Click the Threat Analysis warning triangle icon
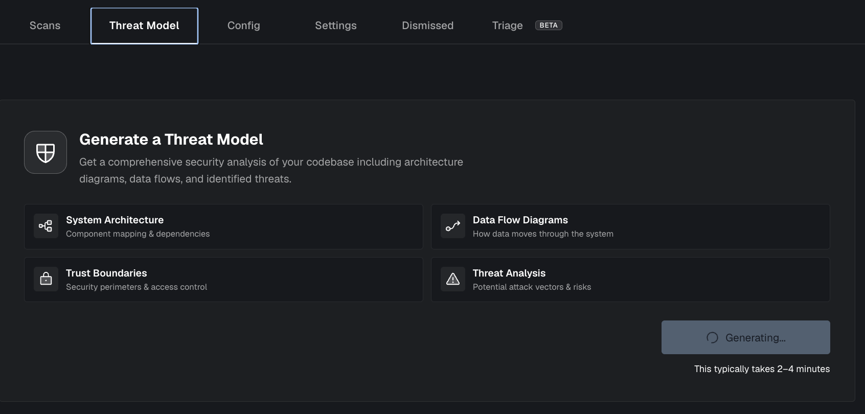Screen dimensions: 865x414 (x=453, y=279)
